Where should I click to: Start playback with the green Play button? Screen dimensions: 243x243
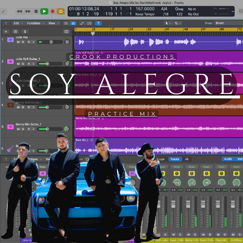pyautogui.click(x=44, y=11)
